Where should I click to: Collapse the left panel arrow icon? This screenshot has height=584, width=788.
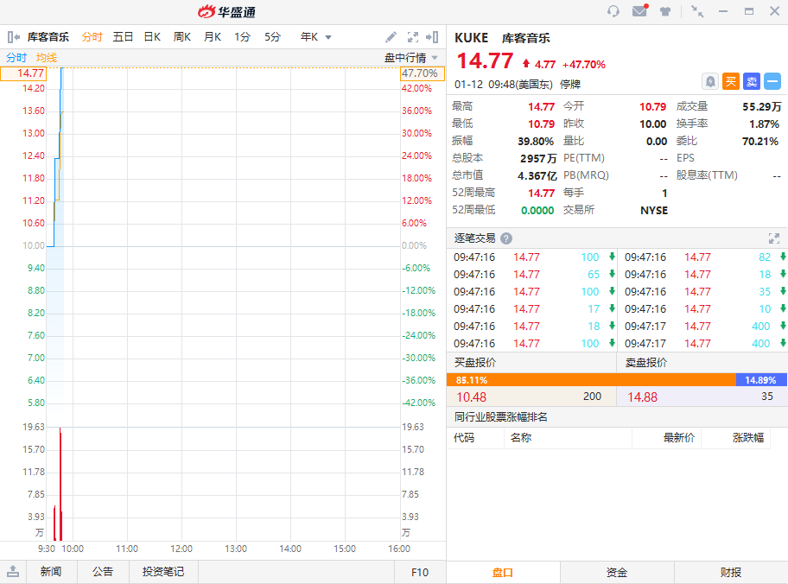click(x=13, y=37)
